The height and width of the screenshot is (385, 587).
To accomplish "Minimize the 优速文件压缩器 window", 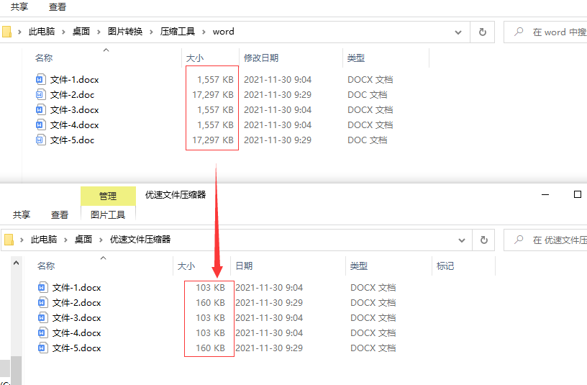I will click(545, 194).
